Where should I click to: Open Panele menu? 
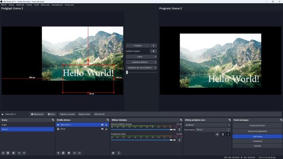pos(29,5)
